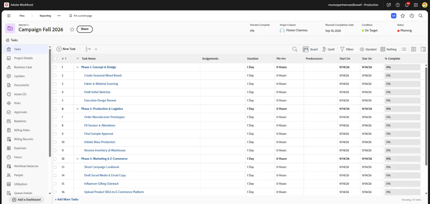Open the chat assistant icon in top bar
Viewport: 430px width, 204px height.
click(389, 5)
